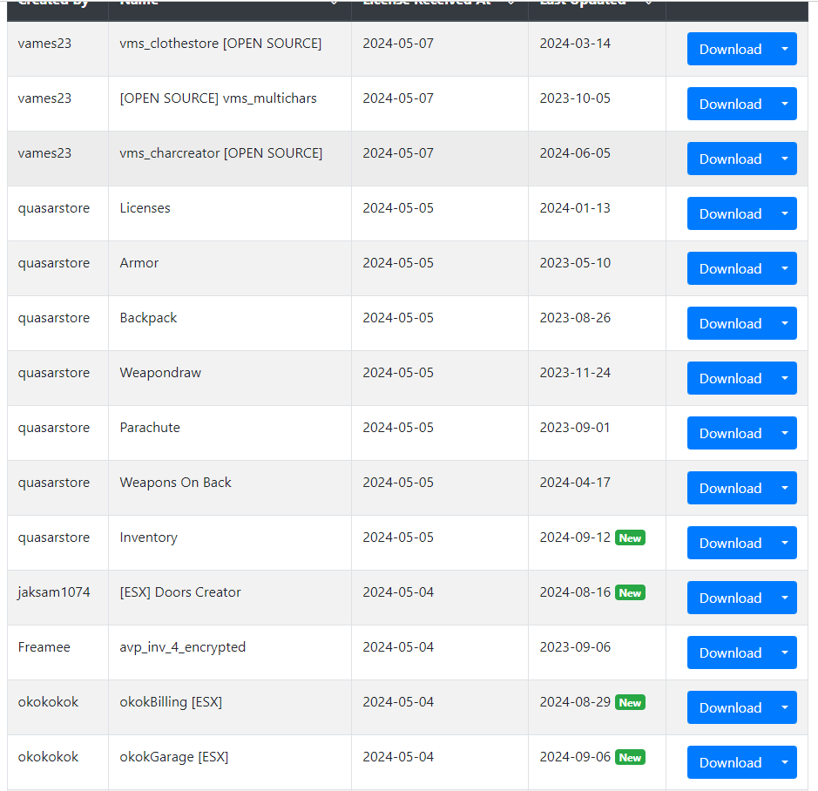818x791 pixels.
Task: Download [OPEN SOURCE] vms_multichars
Action: (x=730, y=104)
